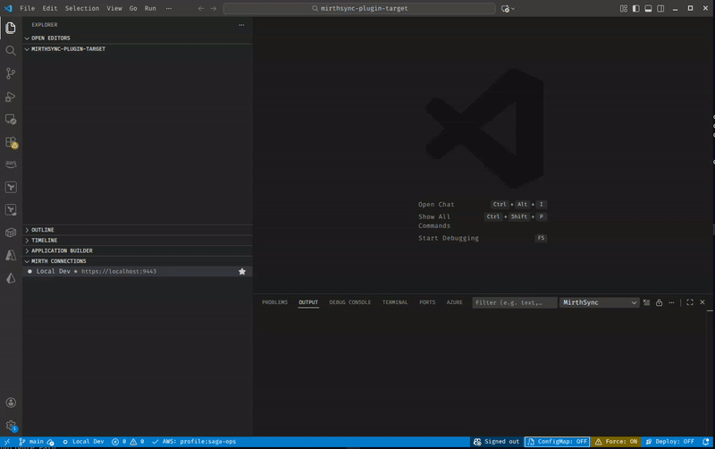Click Signed out status item
The height and width of the screenshot is (449, 715).
(496, 442)
